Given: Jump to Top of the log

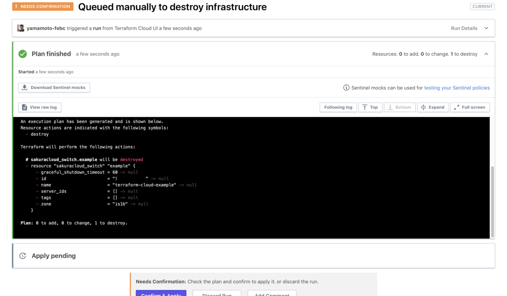Looking at the screenshot, I should pos(370,107).
